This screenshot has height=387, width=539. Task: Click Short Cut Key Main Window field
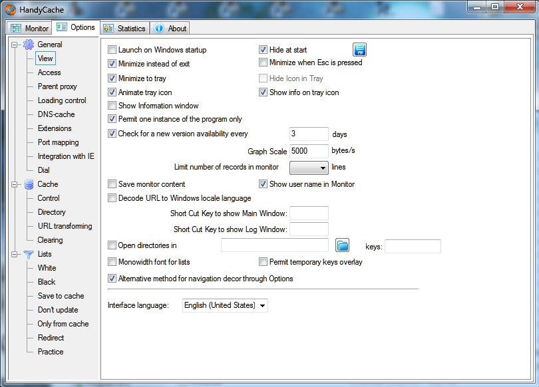(309, 213)
